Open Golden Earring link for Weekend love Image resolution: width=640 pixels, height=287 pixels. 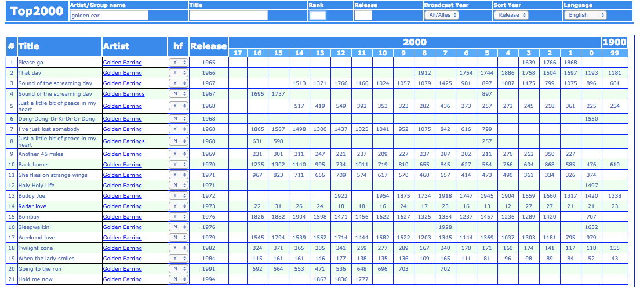point(122,238)
